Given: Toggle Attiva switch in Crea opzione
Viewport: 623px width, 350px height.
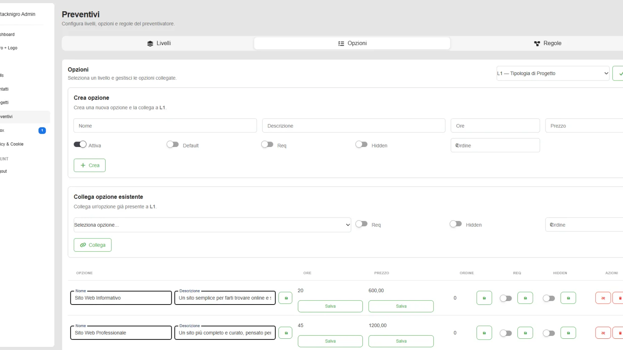Looking at the screenshot, I should pyautogui.click(x=80, y=144).
